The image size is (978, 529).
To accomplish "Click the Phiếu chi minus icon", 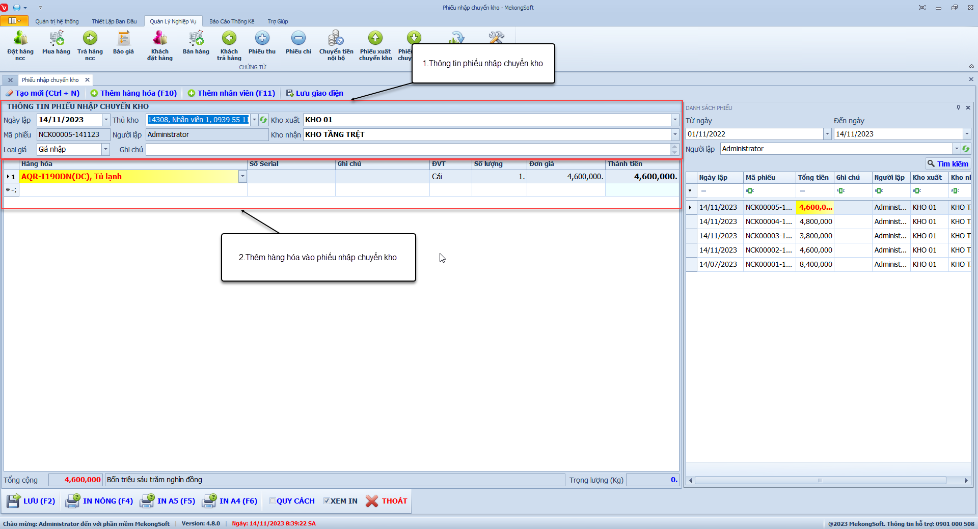I will (x=298, y=39).
